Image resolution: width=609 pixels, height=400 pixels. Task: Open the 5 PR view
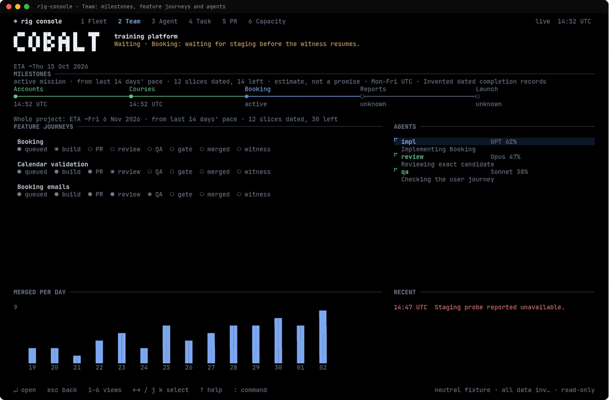click(230, 21)
